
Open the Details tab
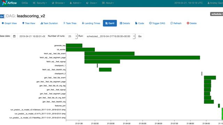click(125, 23)
